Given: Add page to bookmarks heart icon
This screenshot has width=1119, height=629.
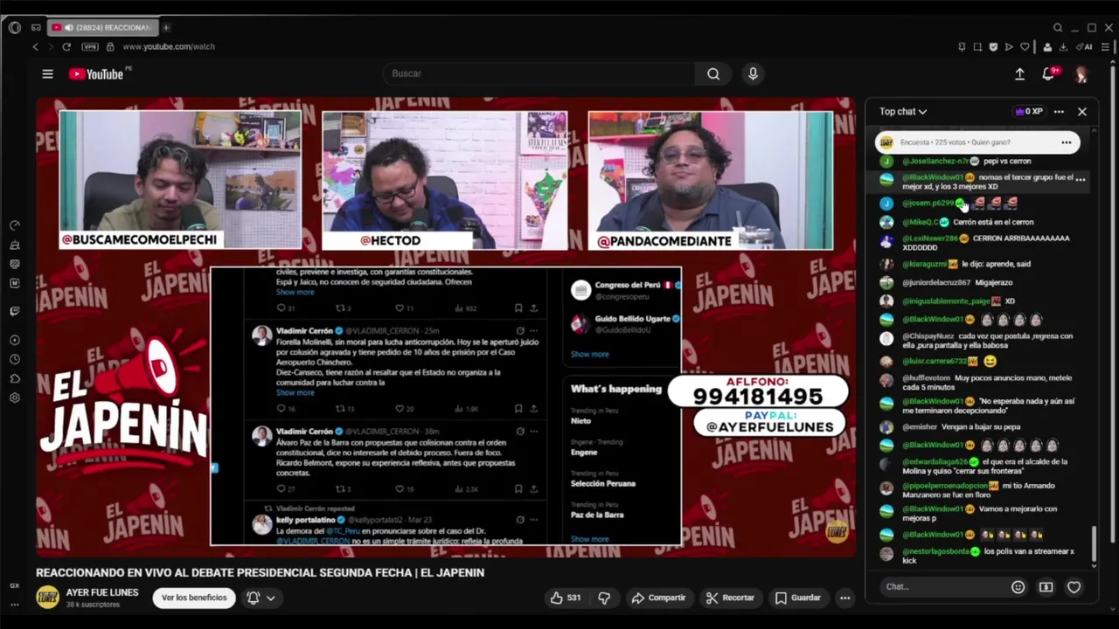Looking at the screenshot, I should coord(1025,47).
